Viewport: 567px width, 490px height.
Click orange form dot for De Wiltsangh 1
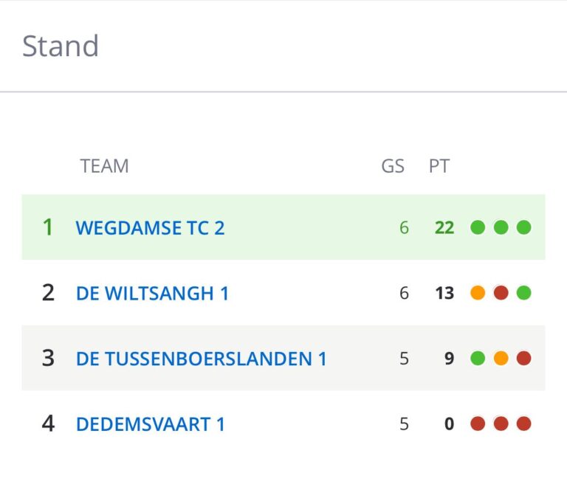(x=478, y=293)
